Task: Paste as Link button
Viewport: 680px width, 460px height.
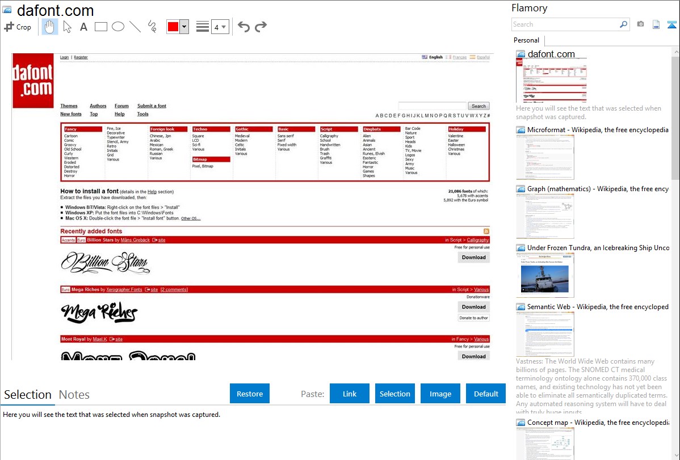Action: coord(350,394)
